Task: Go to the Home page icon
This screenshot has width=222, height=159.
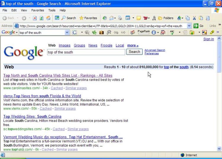Action: point(48,18)
